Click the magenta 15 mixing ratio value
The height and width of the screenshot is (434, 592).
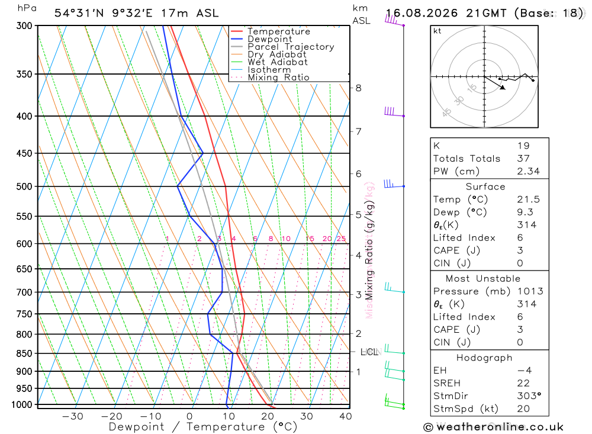[310, 239]
